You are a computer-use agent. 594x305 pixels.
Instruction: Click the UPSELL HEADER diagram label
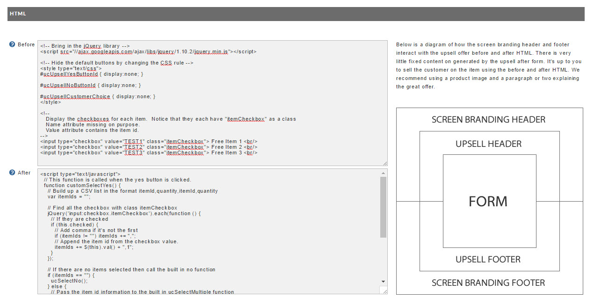coord(489,144)
